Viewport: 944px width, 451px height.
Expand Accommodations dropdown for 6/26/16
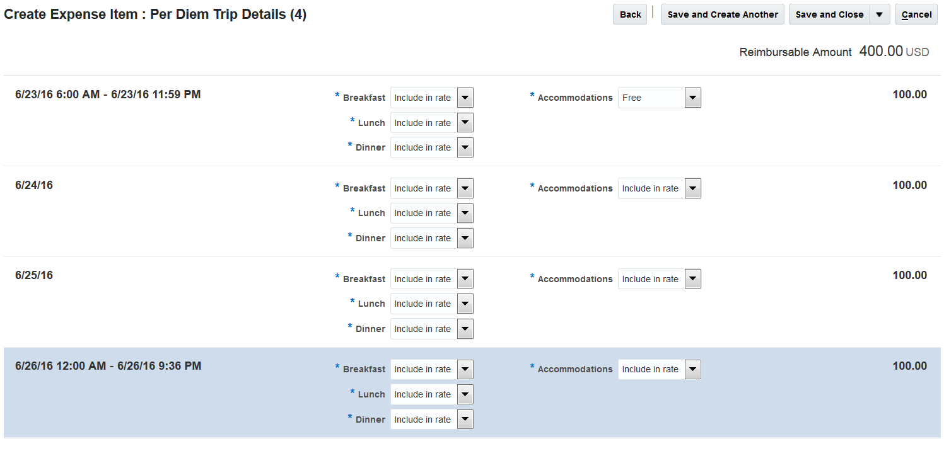pyautogui.click(x=692, y=369)
